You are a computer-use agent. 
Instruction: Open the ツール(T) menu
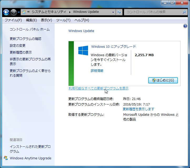point(63,20)
